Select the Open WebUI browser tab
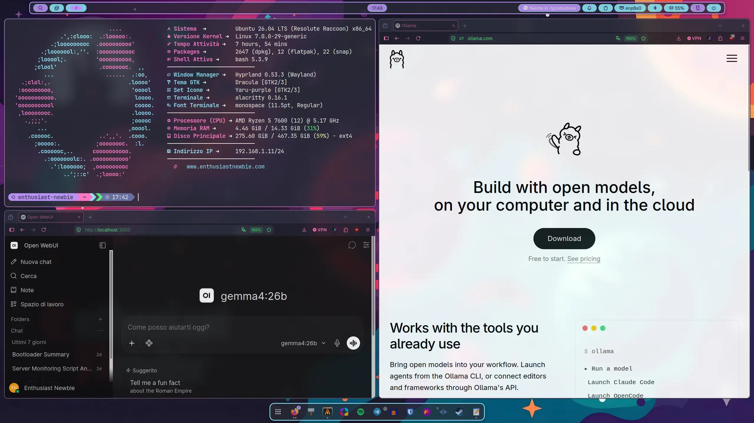This screenshot has height=423, width=754. coord(51,217)
